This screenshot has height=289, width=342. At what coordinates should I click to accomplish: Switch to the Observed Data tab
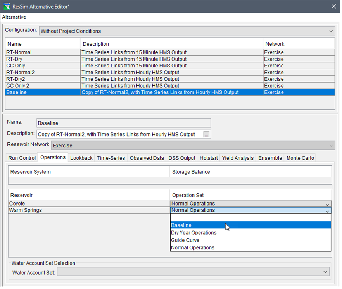point(147,159)
